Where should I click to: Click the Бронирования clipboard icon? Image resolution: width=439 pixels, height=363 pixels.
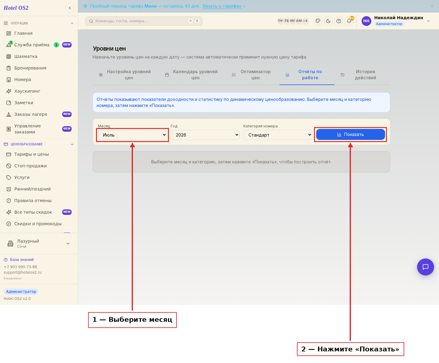click(9, 68)
